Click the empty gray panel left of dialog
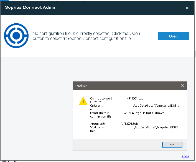196x162 pixels. point(36,111)
